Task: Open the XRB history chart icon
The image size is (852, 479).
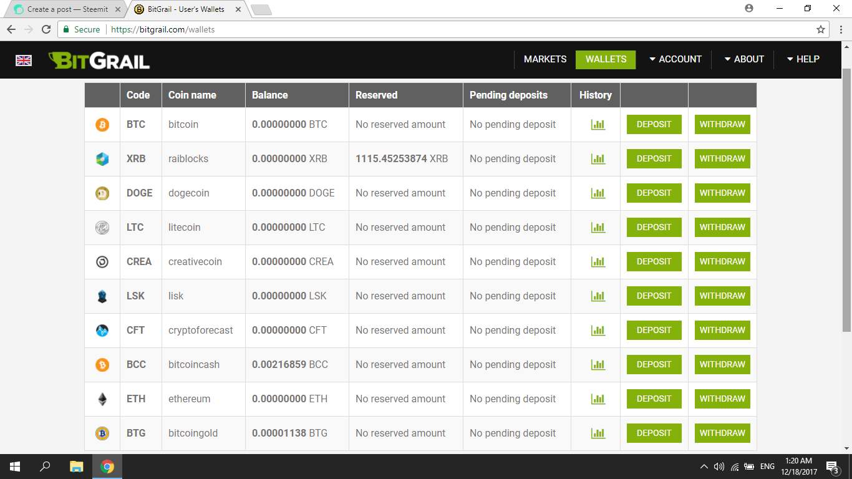Action: pos(598,159)
